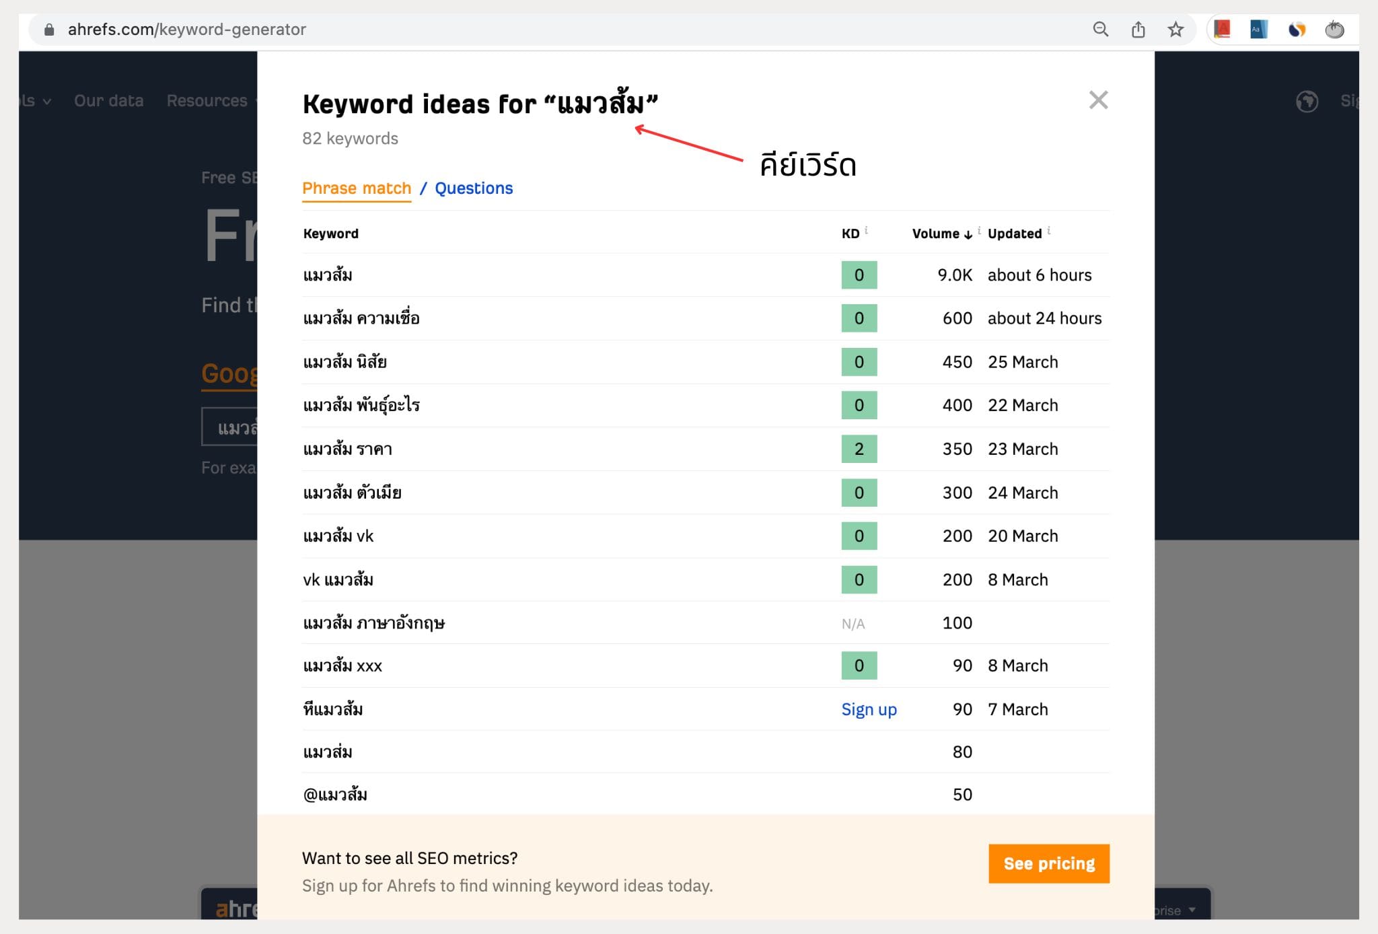Select keyword row แมวส้ม ตัวเมีย
1378x934 pixels.
[706, 493]
